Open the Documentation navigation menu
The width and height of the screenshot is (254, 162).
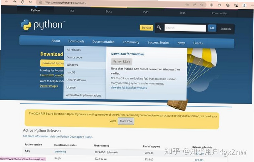pos(103,42)
